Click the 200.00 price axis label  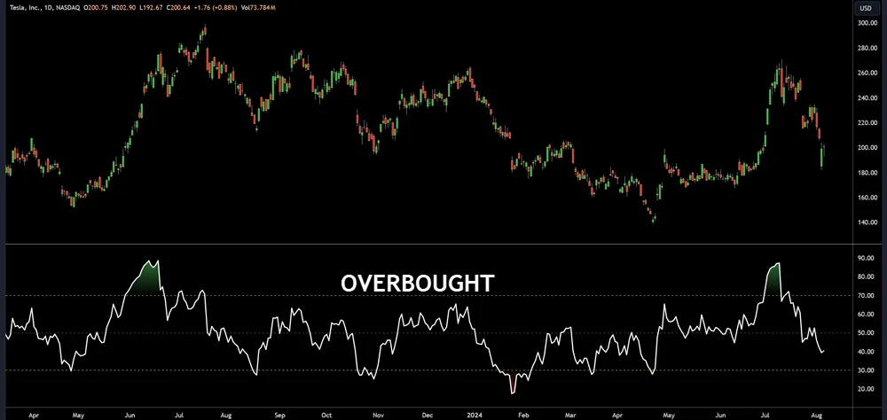(x=869, y=148)
